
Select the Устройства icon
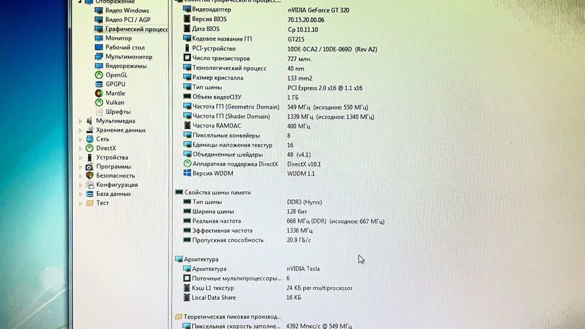pyautogui.click(x=90, y=157)
